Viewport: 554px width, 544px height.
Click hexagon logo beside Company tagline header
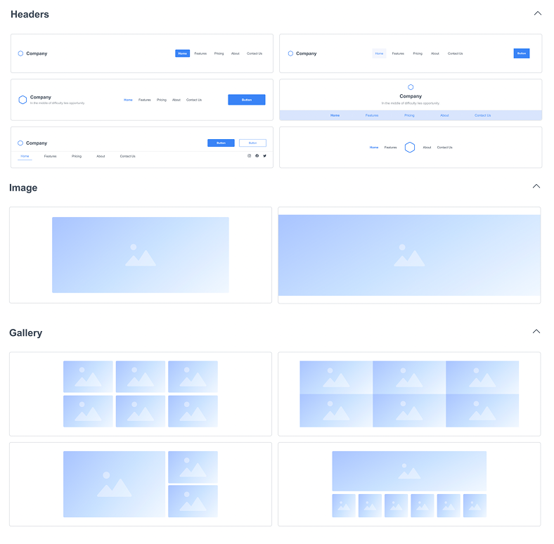(x=22, y=100)
